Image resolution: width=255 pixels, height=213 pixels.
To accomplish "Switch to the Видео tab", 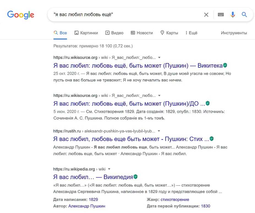I will coord(114,33).
